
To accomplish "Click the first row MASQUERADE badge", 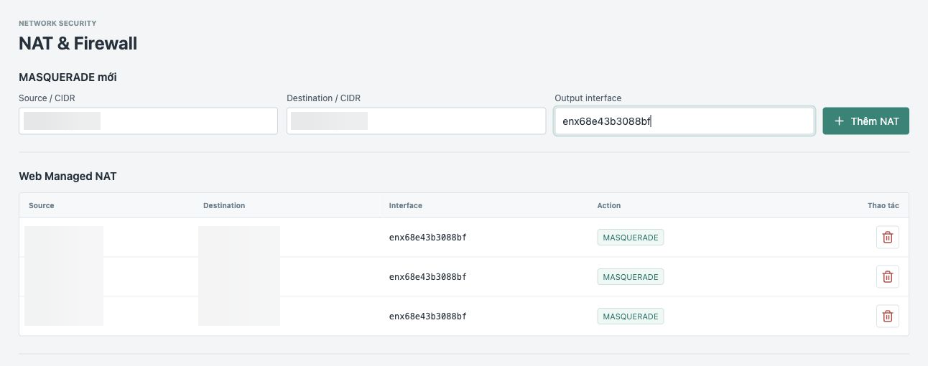I will tap(631, 238).
